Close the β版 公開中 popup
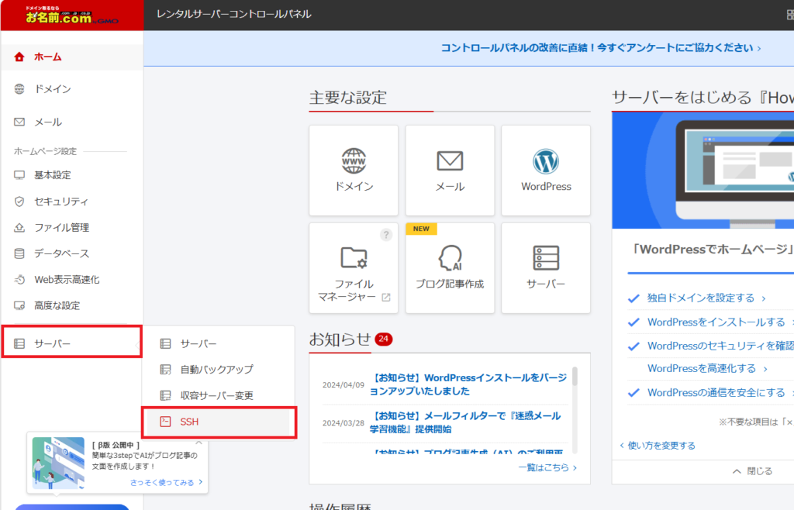Image resolution: width=794 pixels, height=510 pixels. 199,442
